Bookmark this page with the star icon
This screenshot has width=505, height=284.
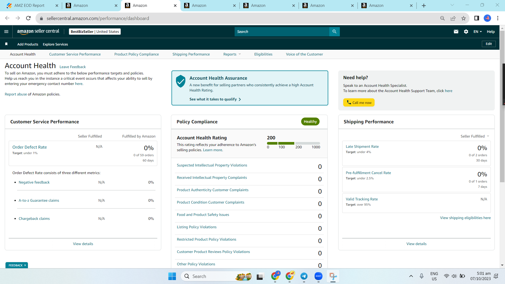pyautogui.click(x=463, y=18)
